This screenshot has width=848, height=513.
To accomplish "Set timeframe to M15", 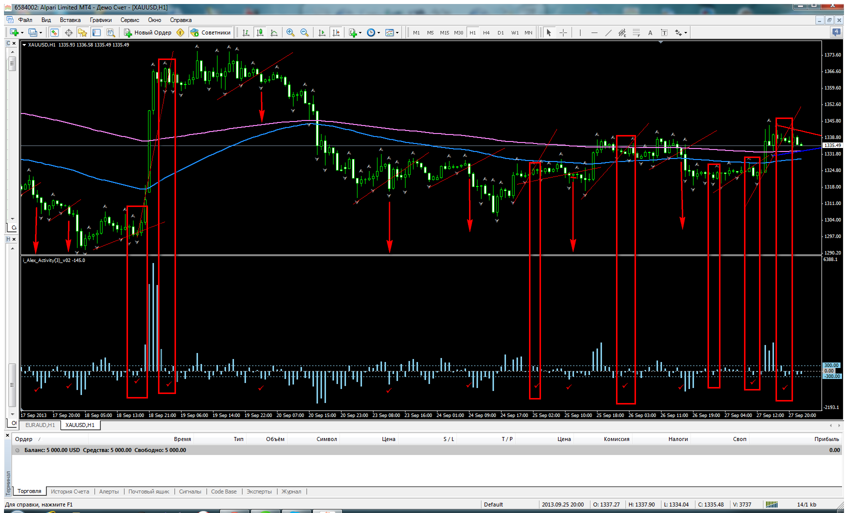I will click(444, 32).
